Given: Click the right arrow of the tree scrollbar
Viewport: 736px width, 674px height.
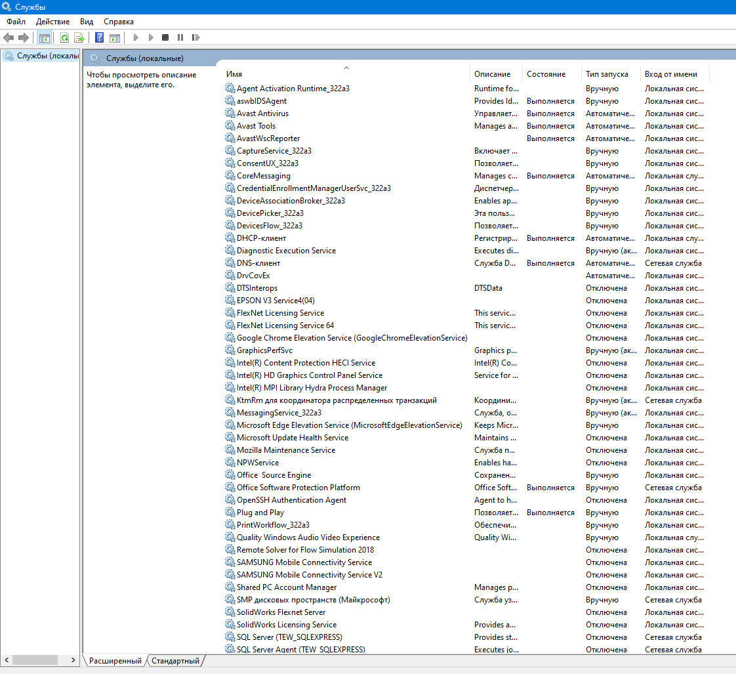Looking at the screenshot, I should pos(73,660).
